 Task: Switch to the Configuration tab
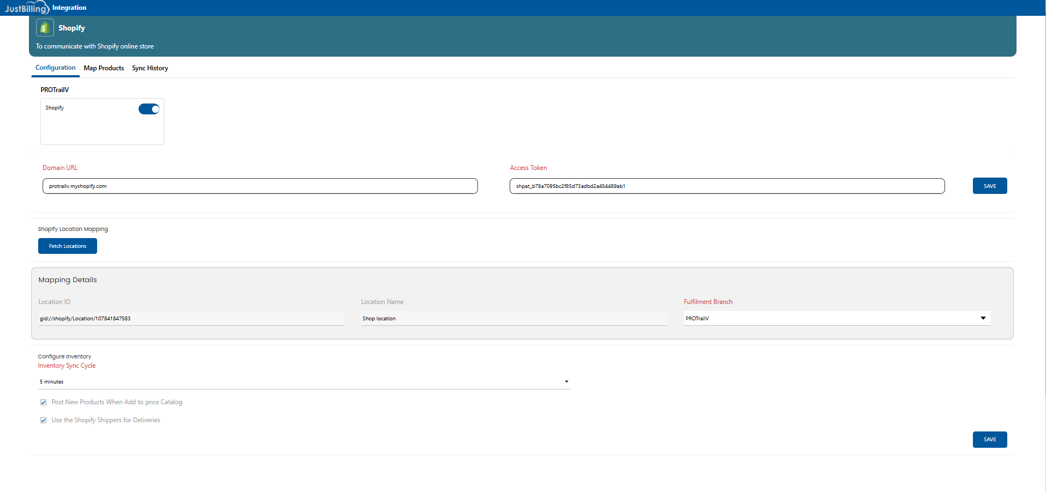click(55, 68)
